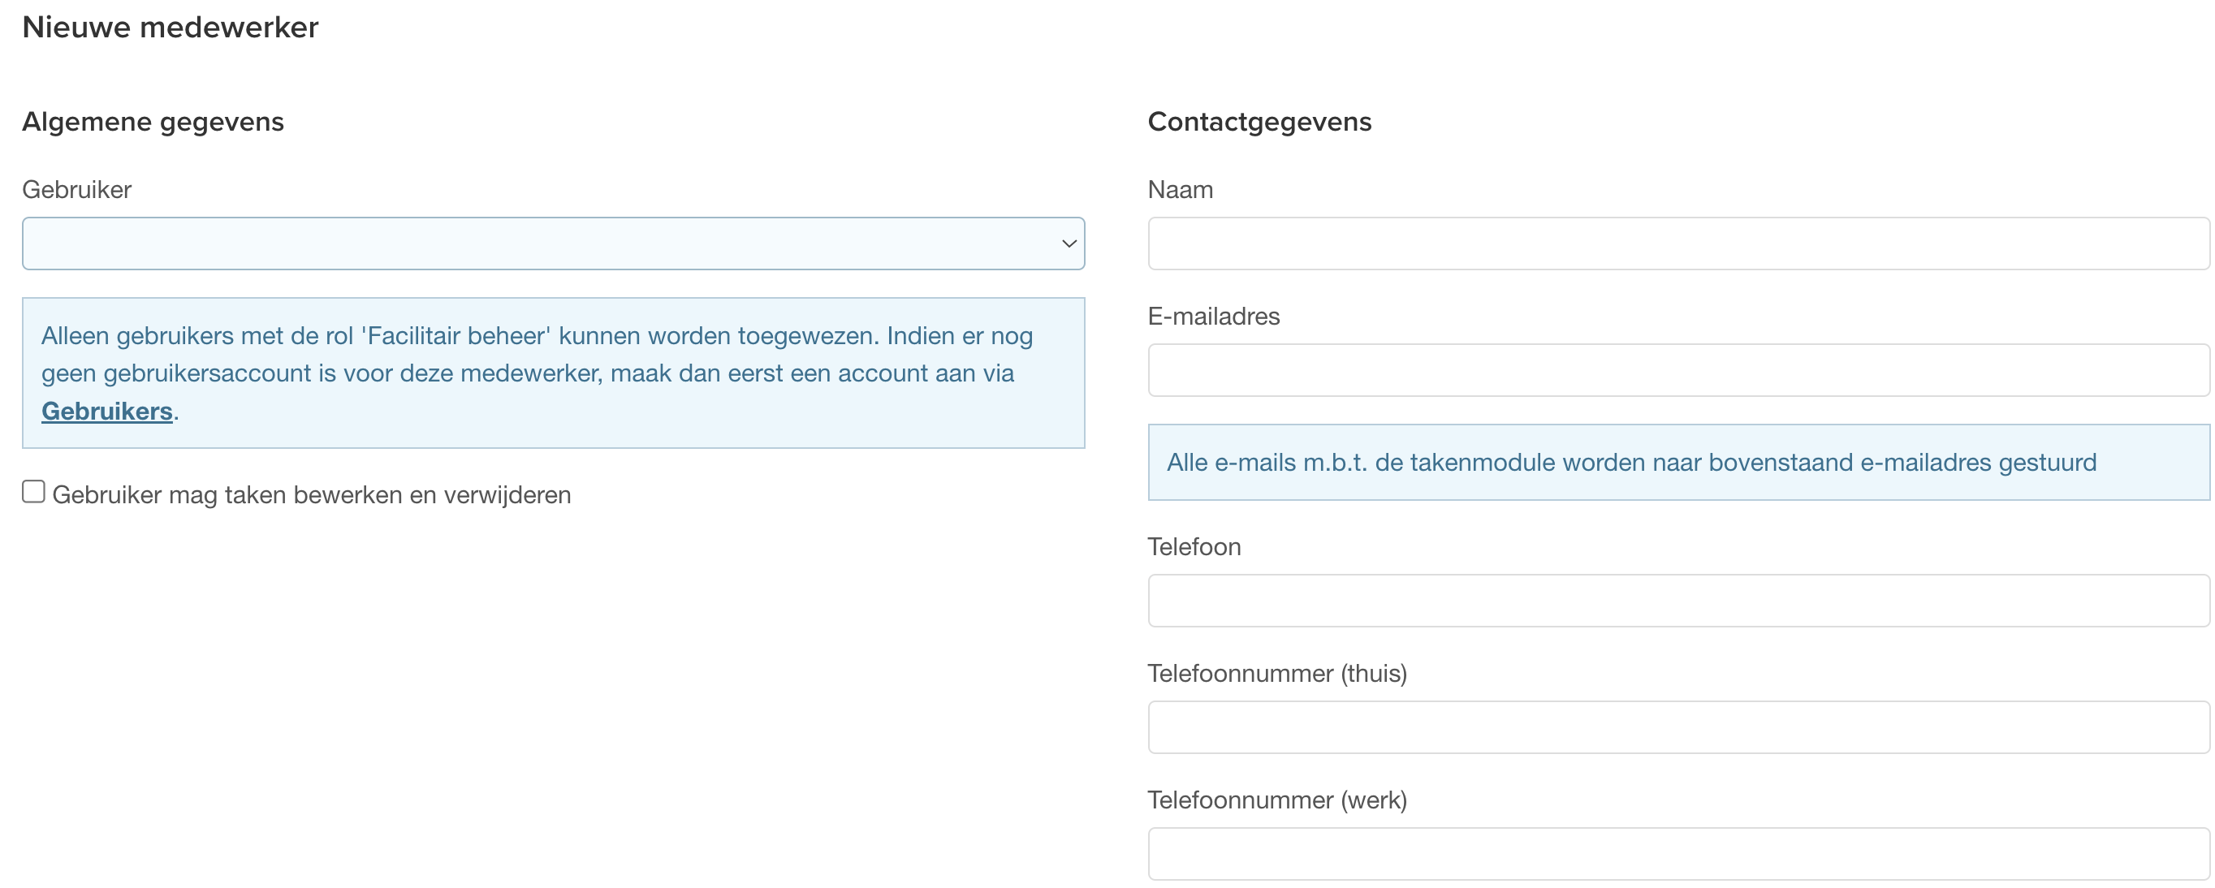The image size is (2215, 888).
Task: Click the Telefoonnummer (thuis) label
Action: (1278, 674)
